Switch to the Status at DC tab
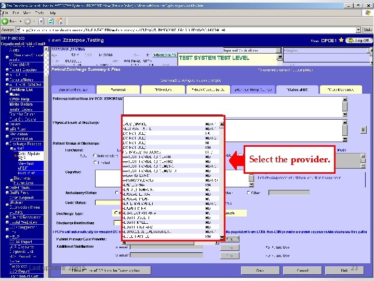The image size is (374, 281). (297, 90)
